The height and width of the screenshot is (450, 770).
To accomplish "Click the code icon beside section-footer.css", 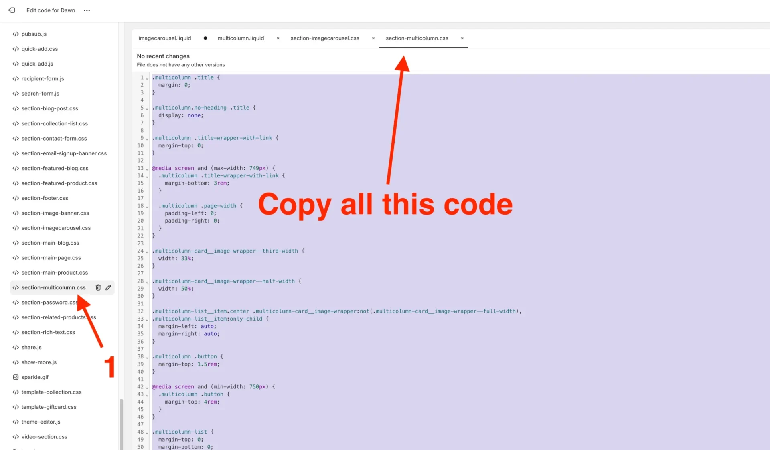I will point(15,198).
